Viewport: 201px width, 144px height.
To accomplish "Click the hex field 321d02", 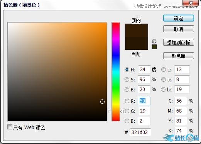I will click(x=140, y=132).
